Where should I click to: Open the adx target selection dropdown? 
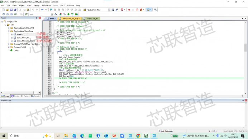click(x=52, y=14)
